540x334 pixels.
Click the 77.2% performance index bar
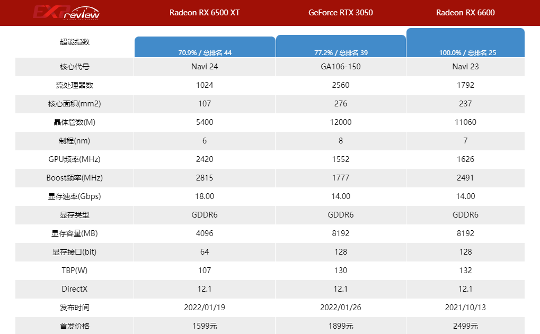click(x=341, y=46)
